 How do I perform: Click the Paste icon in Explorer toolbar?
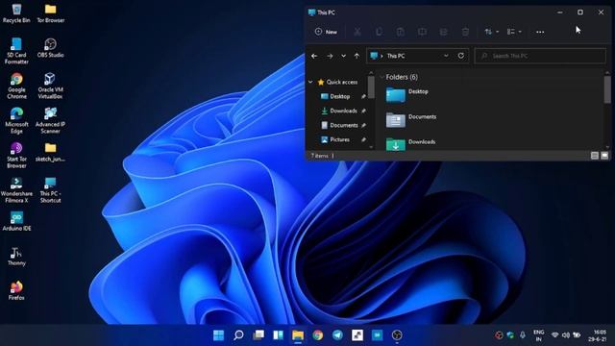pos(401,32)
